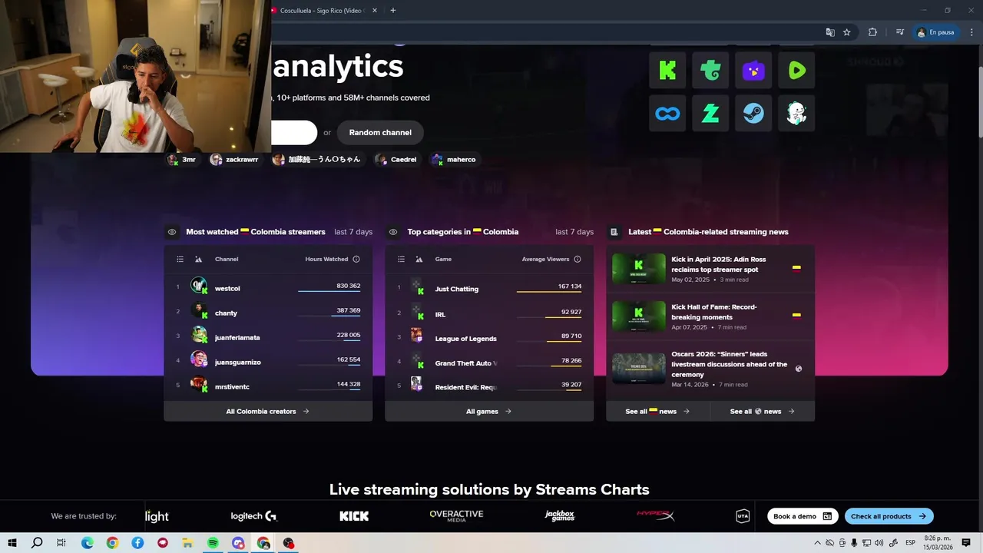Click the Kick logo in trusted-by bar

[354, 516]
